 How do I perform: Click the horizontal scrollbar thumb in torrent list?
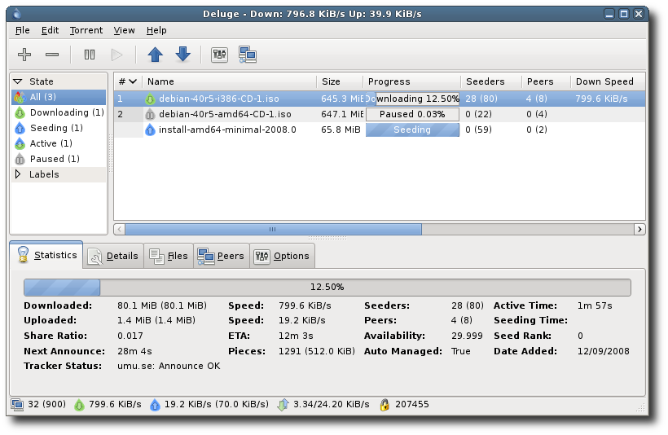tap(273, 229)
